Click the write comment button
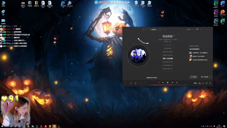Screen dimensions: 227x128 194,77
